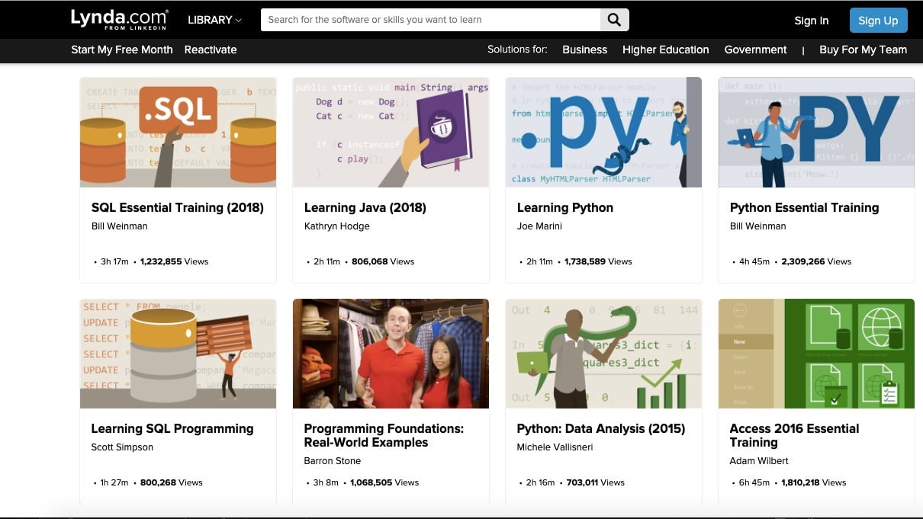Click the 1,738,589 Views count
Screen dimensions: 923x519
[598, 261]
